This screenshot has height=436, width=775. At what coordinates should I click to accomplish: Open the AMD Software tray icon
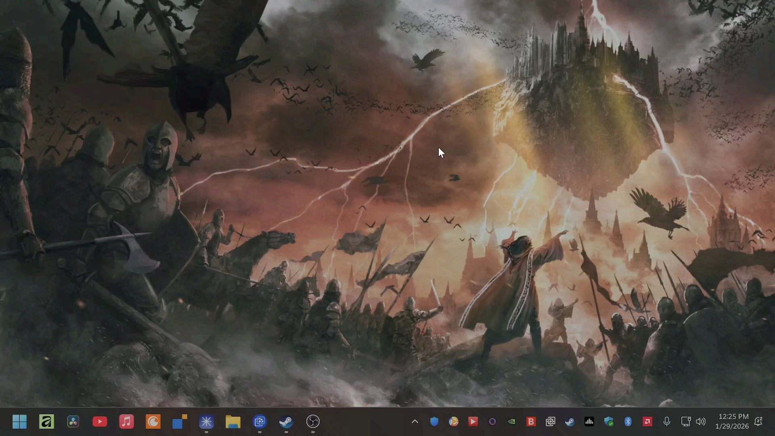click(x=647, y=421)
